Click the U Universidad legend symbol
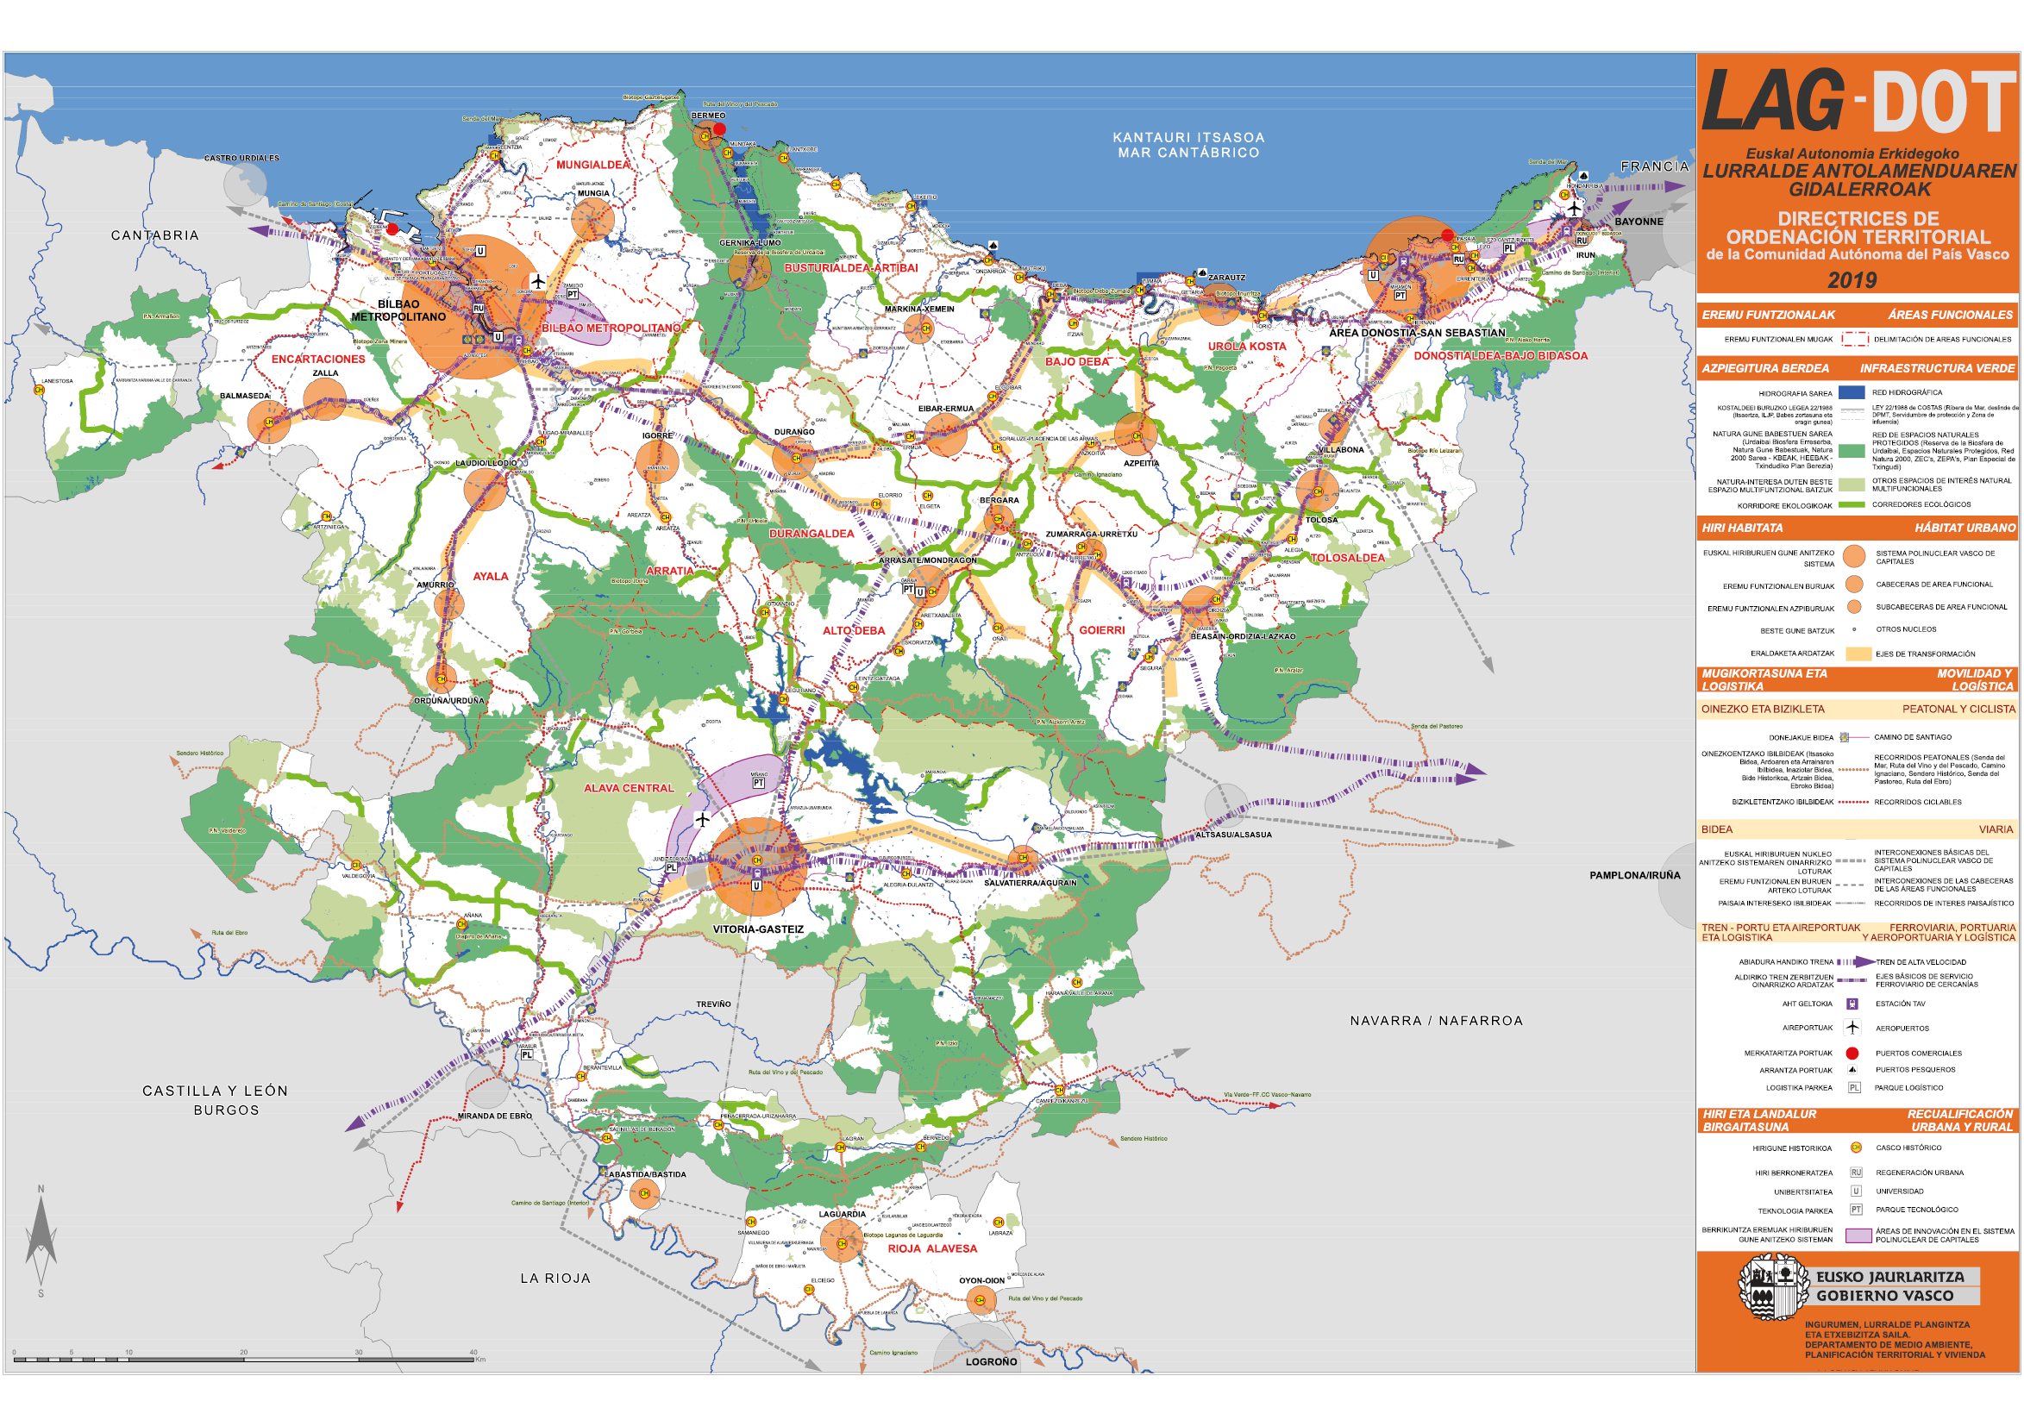 pos(1855,1191)
